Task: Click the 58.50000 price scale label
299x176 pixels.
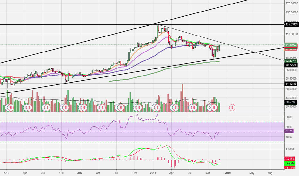Action: click(x=292, y=78)
